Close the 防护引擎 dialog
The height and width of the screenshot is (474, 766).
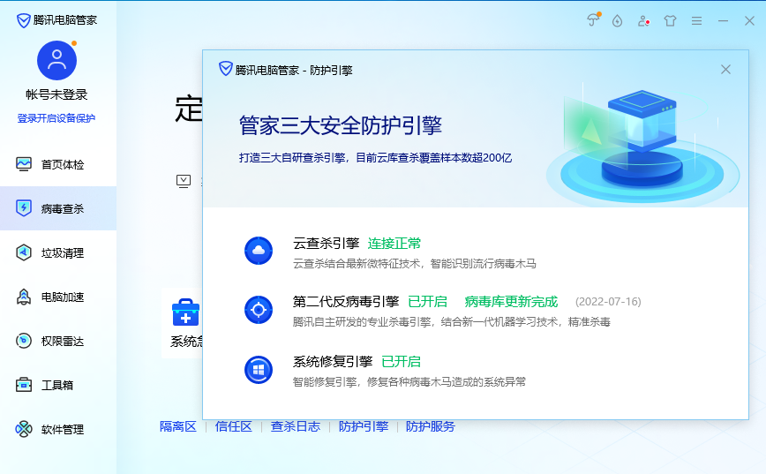[x=725, y=70]
